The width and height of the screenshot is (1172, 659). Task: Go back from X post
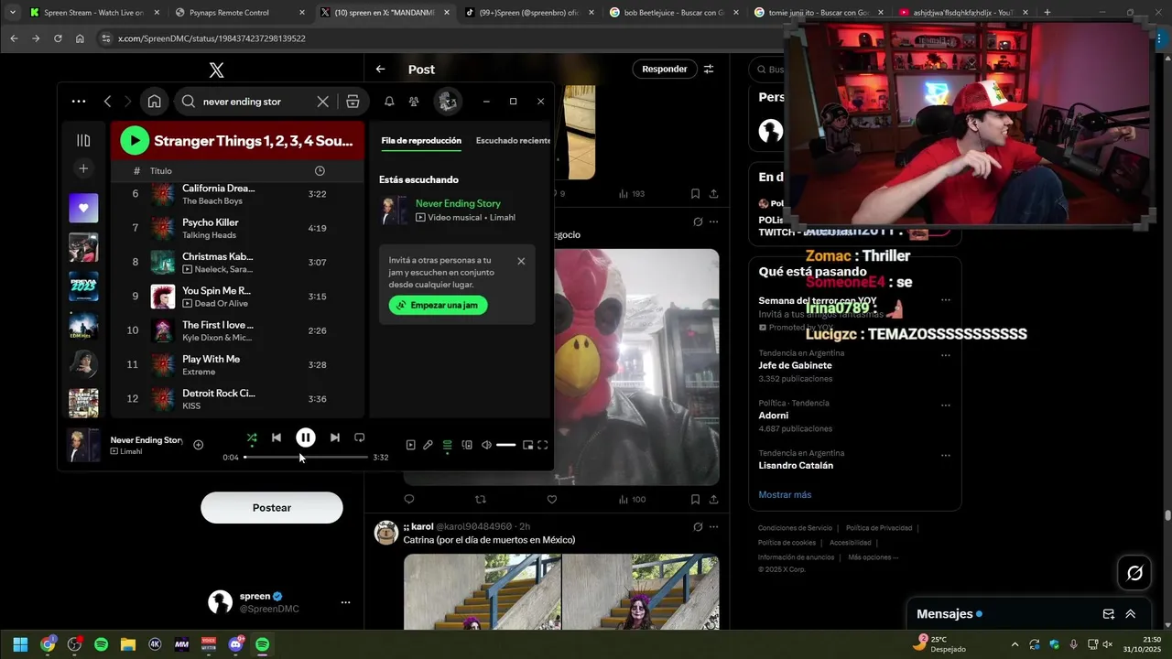pyautogui.click(x=380, y=69)
